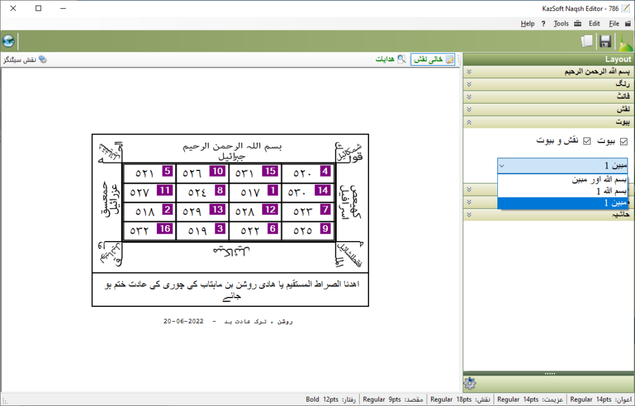The width and height of the screenshot is (635, 406).
Task: Toggle the نقش و بیوت checkbox
Action: coord(587,141)
